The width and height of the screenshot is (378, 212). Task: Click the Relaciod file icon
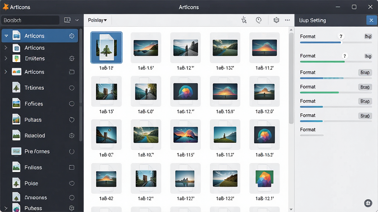click(16, 135)
